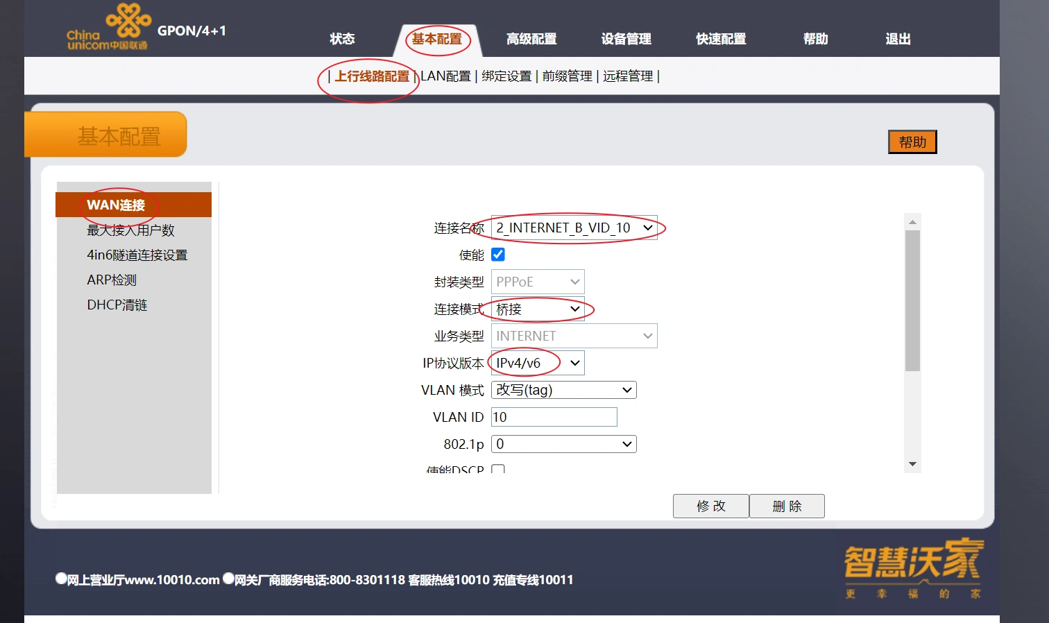Expand the 连接模式 dropdown
1049x623 pixels.
538,309
